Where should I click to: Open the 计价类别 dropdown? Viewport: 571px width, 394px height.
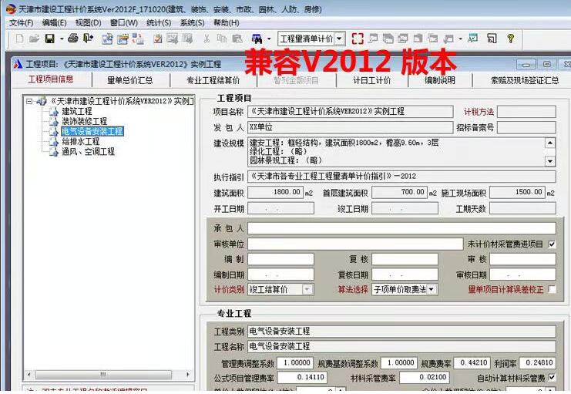click(x=307, y=289)
